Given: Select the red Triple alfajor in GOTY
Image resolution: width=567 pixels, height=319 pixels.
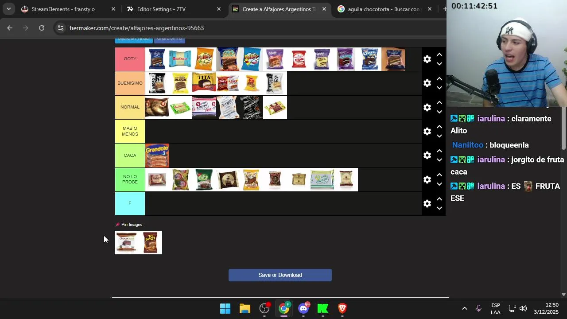Looking at the screenshot, I should tap(299, 59).
